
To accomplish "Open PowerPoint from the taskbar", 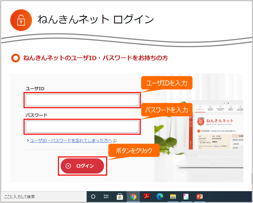I will [199, 197].
